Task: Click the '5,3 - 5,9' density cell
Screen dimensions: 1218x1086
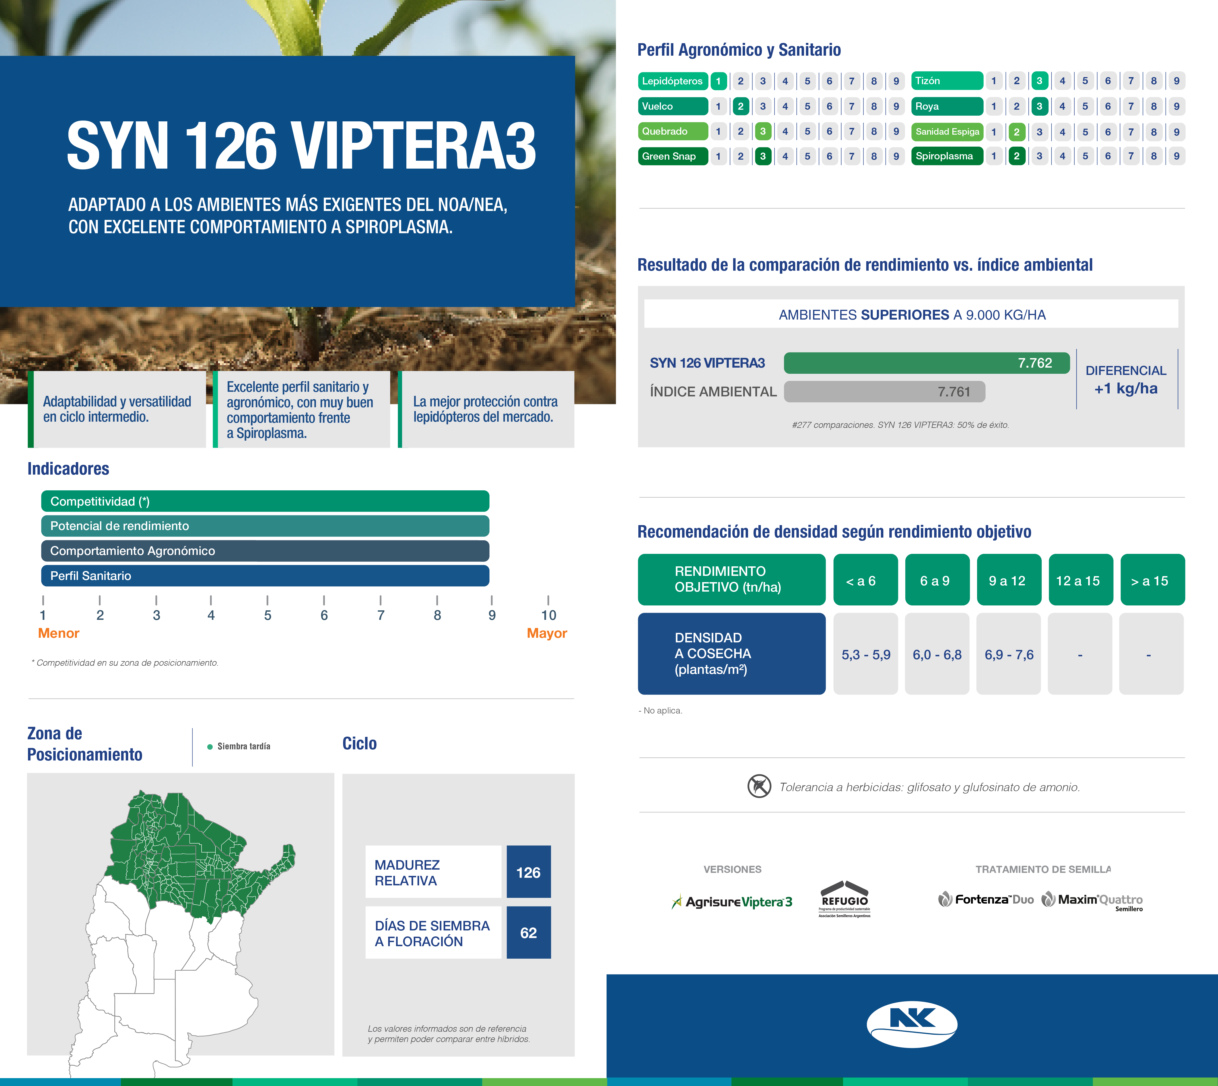Action: click(865, 654)
